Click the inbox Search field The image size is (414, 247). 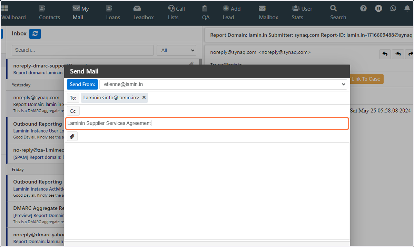tap(83, 50)
